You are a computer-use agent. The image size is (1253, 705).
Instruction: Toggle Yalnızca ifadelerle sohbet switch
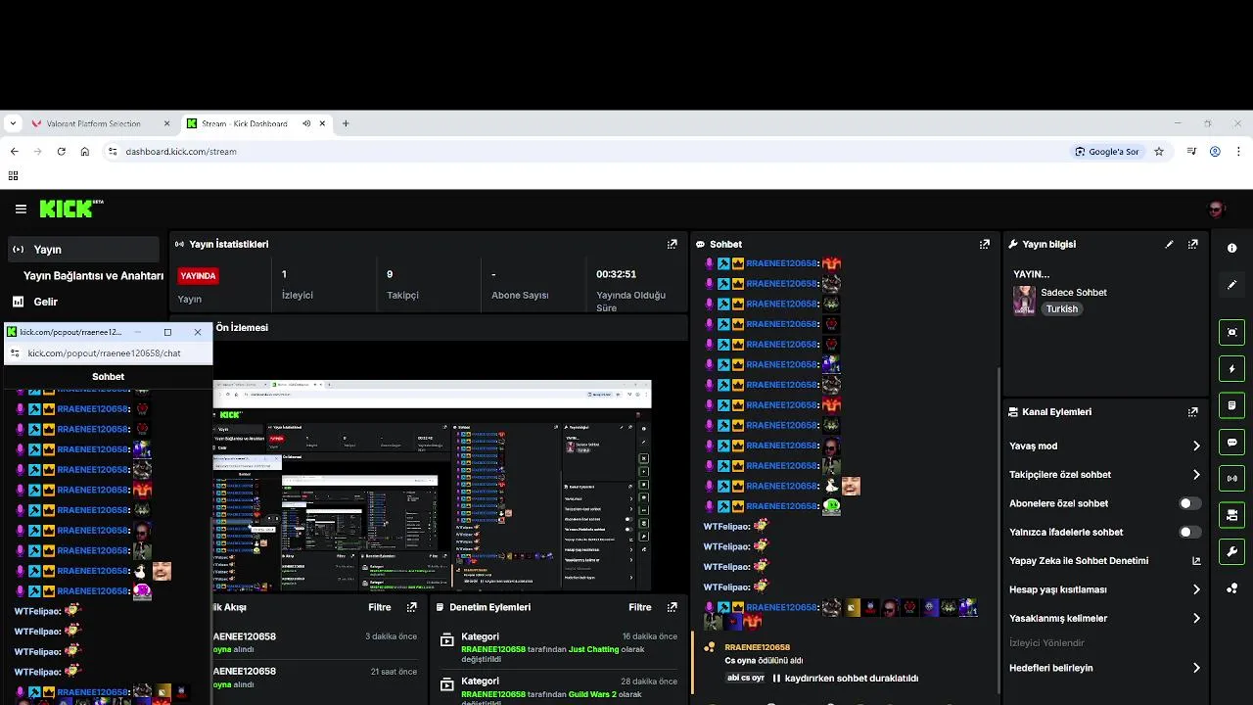coord(1189,532)
